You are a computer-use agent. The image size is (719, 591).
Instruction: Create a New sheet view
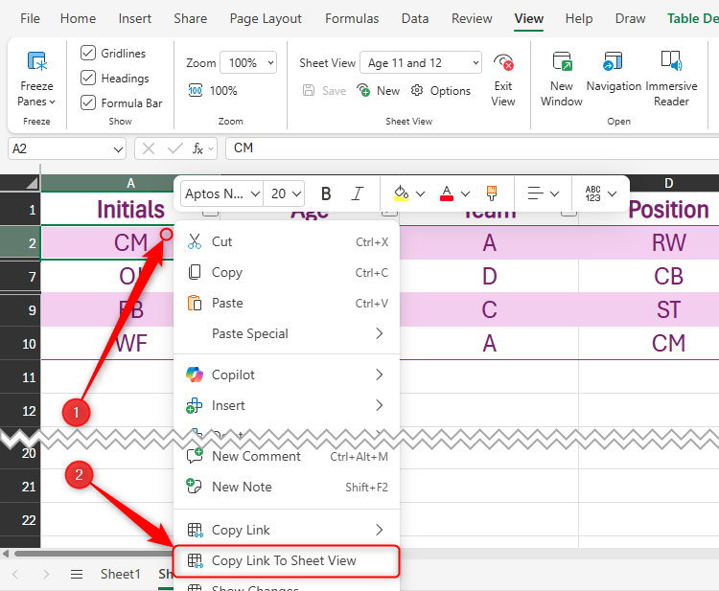click(379, 91)
